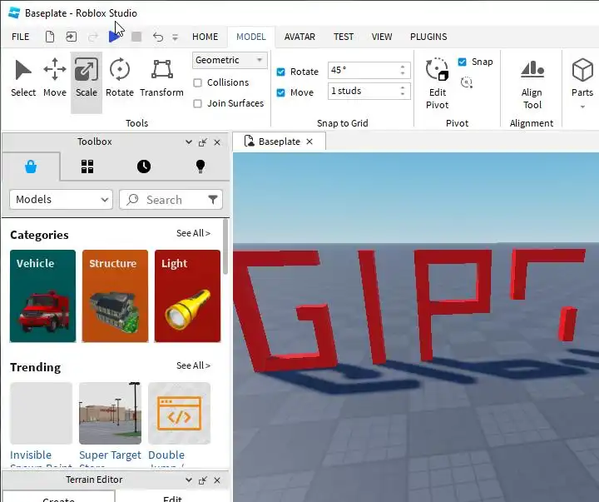Click the New file icon
The height and width of the screenshot is (502, 599).
(50, 37)
